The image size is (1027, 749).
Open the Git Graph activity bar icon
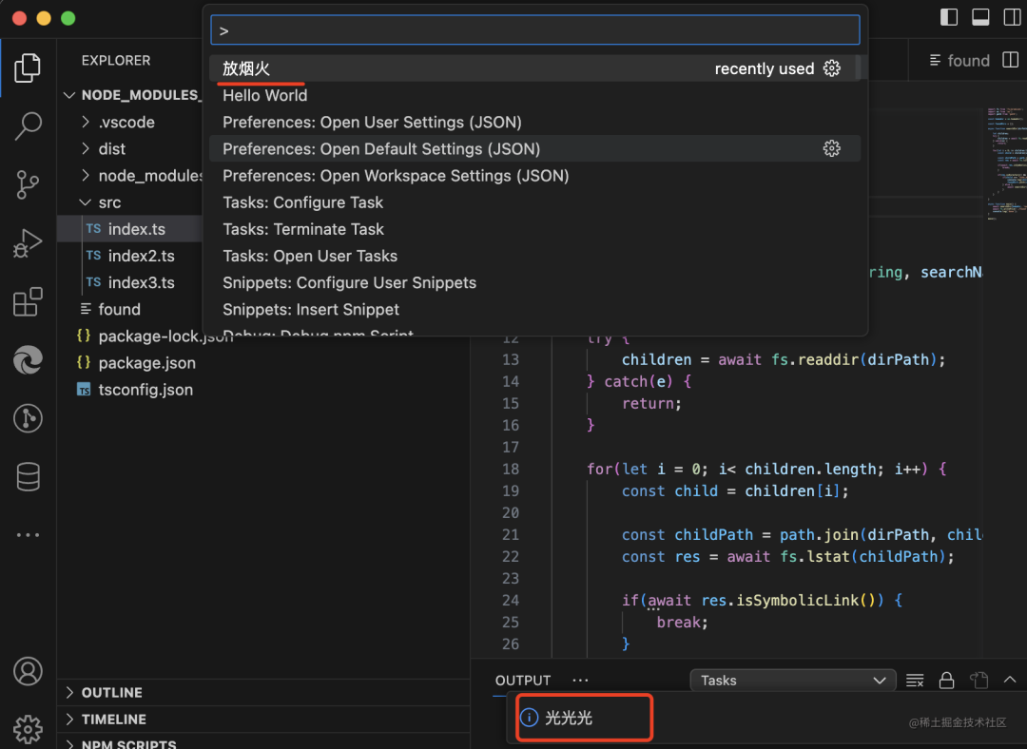28,418
